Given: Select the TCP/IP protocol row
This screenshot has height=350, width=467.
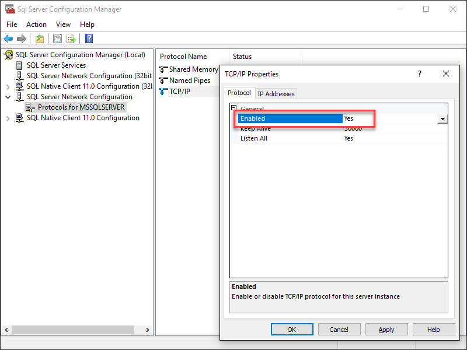Looking at the screenshot, I should [189, 92].
